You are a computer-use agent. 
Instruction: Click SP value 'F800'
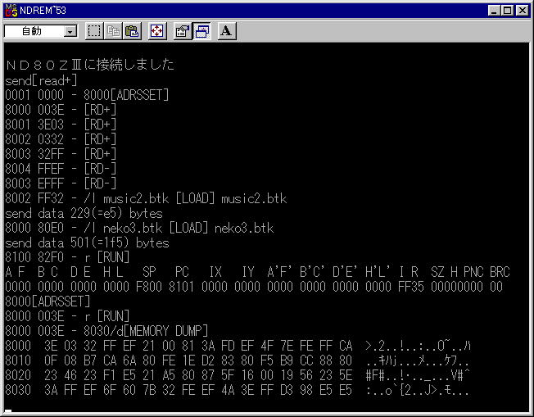[x=149, y=287]
